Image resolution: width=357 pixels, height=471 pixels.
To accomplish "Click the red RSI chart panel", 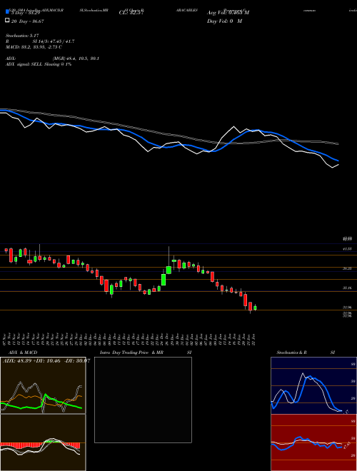I will pyautogui.click(x=313, y=442).
